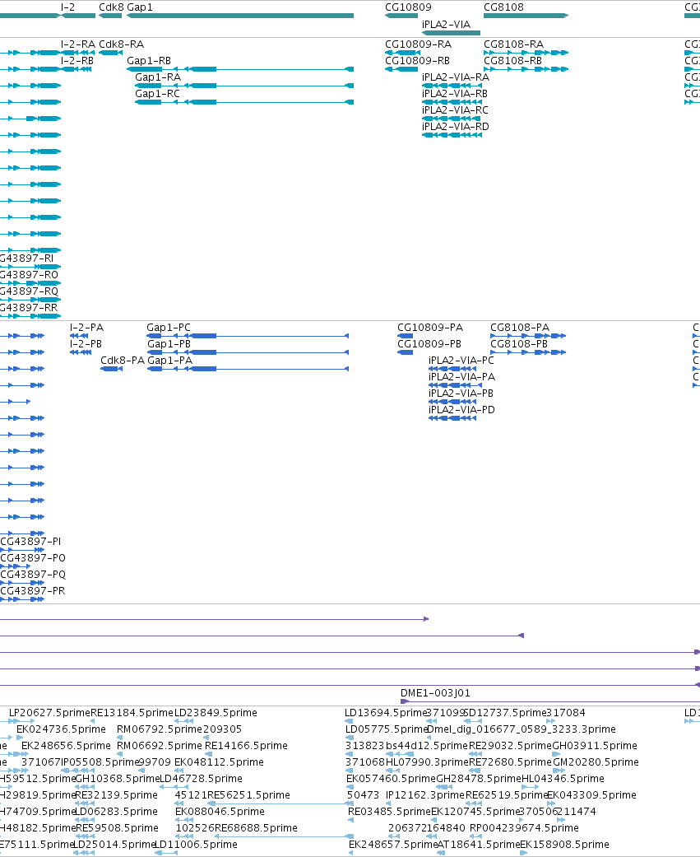The width and height of the screenshot is (700, 857).
Task: Click the CG43897-PR label
Action: (x=33, y=591)
